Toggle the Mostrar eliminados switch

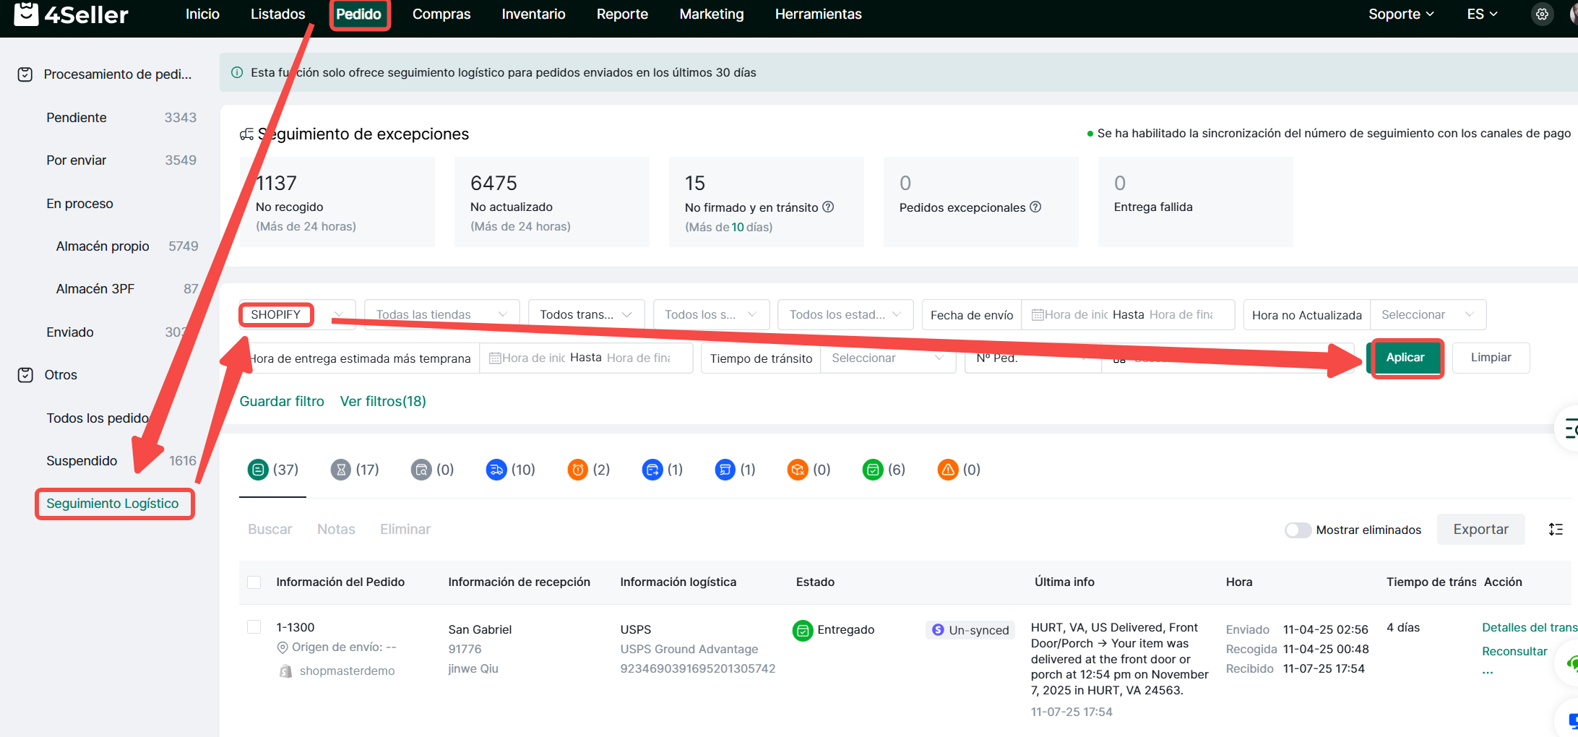pyautogui.click(x=1298, y=530)
